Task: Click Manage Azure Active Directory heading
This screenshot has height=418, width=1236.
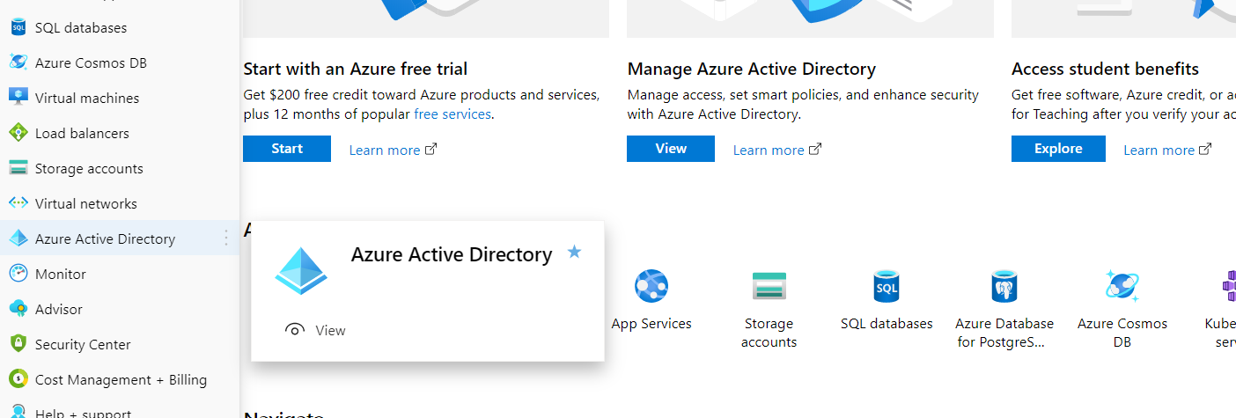Action: (x=752, y=69)
